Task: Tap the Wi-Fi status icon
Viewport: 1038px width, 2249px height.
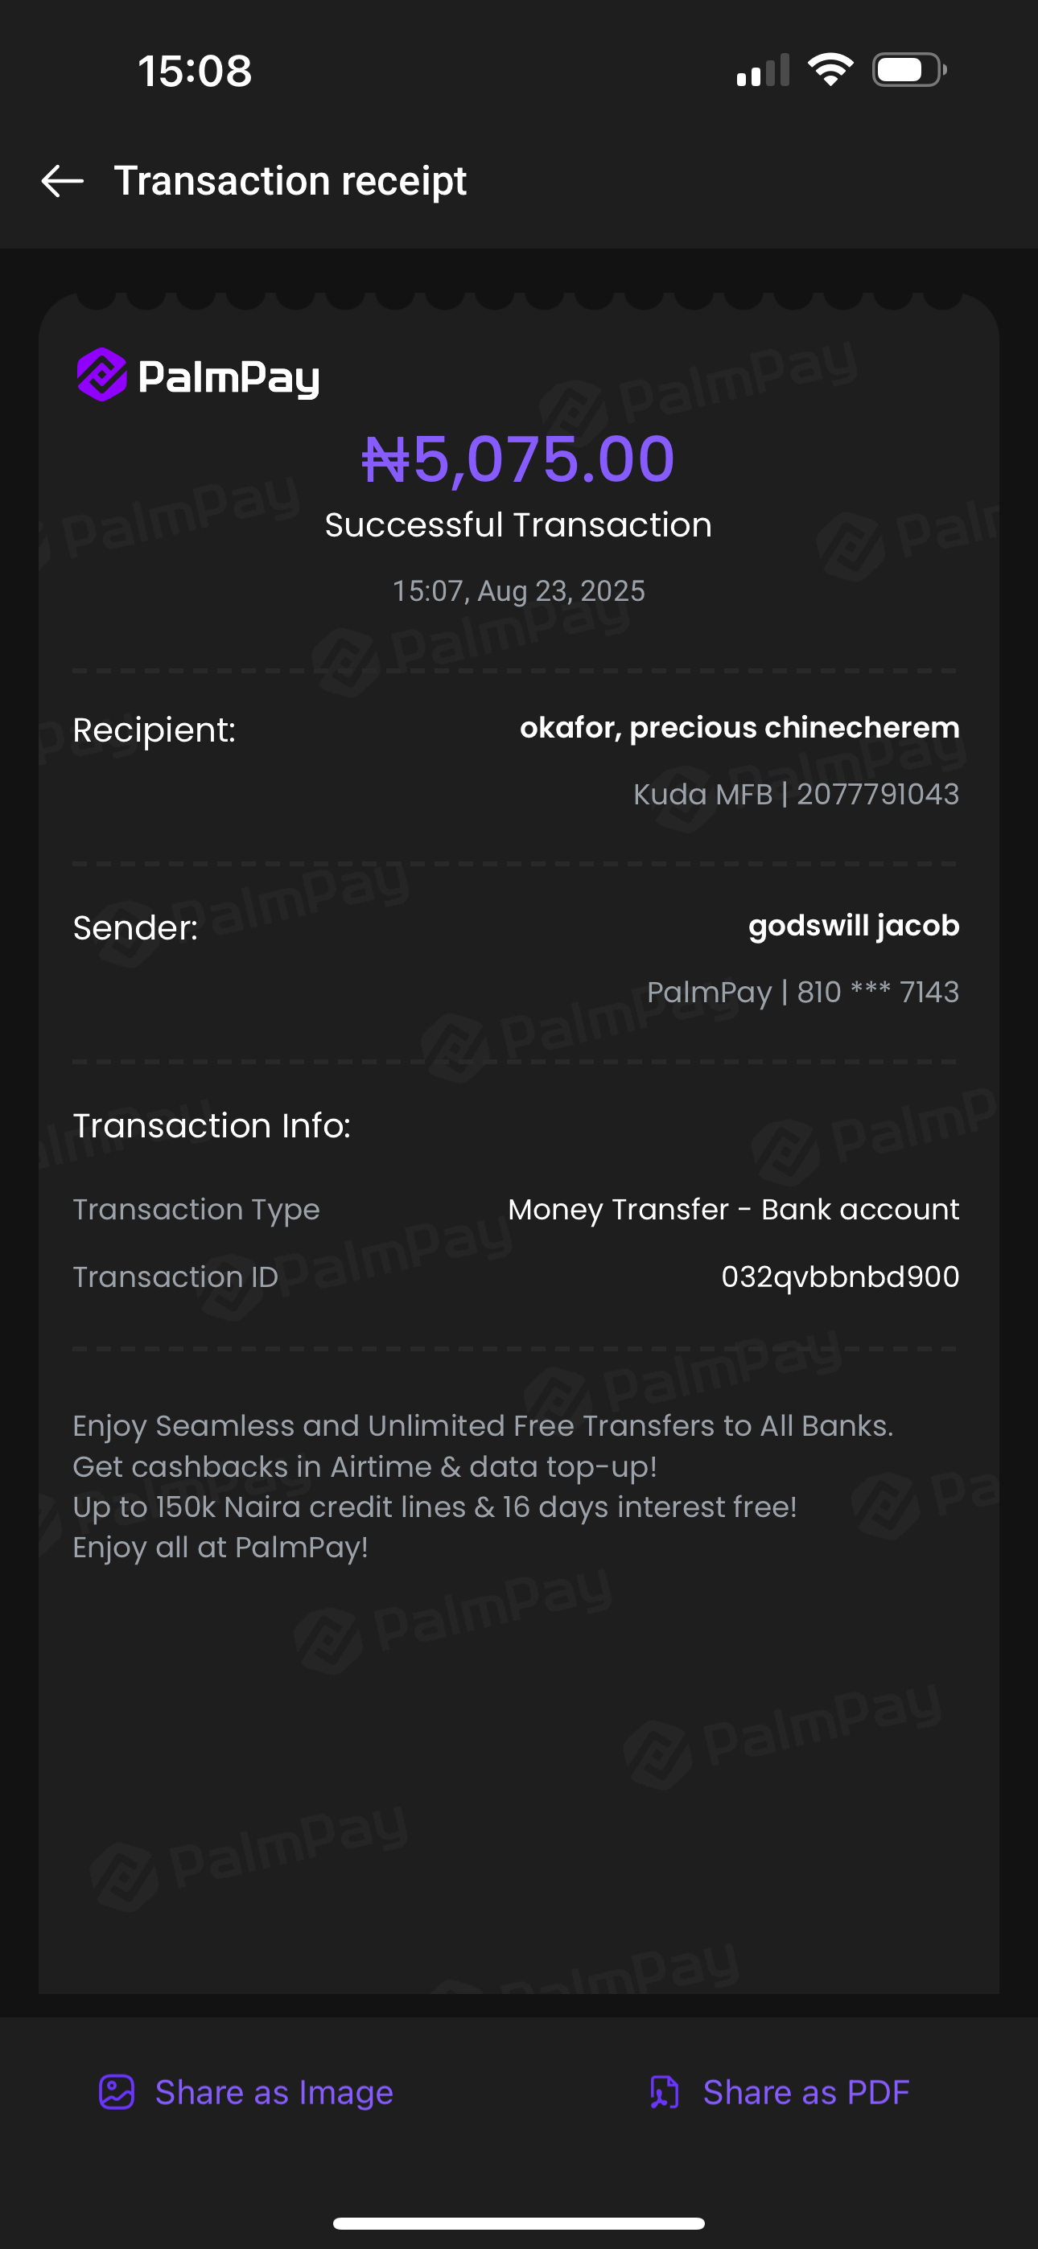Action: [x=830, y=70]
